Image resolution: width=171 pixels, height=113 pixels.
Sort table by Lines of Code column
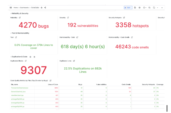tap(53, 84)
